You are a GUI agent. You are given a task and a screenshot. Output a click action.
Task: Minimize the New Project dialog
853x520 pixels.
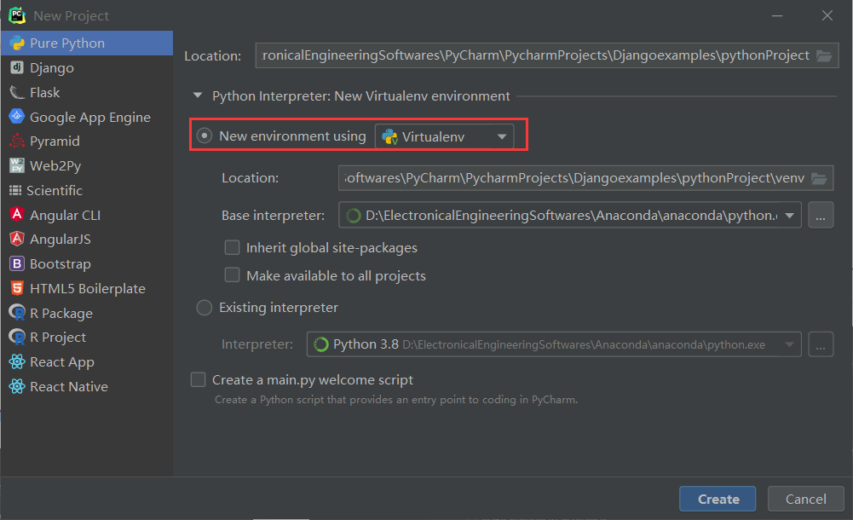point(777,16)
